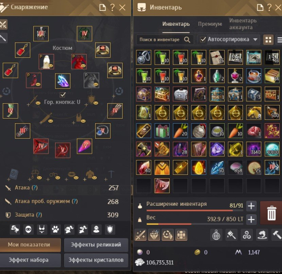Uncheck the costume visibility checkbox
The height and width of the screenshot is (274, 282).
[x=62, y=95]
